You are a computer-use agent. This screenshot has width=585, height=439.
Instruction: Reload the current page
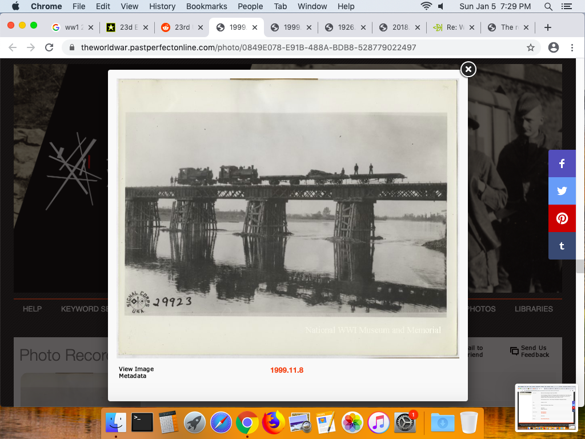point(49,47)
